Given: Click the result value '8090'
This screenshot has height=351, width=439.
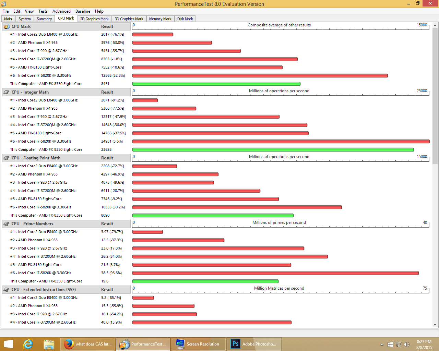Looking at the screenshot, I should (105, 215).
